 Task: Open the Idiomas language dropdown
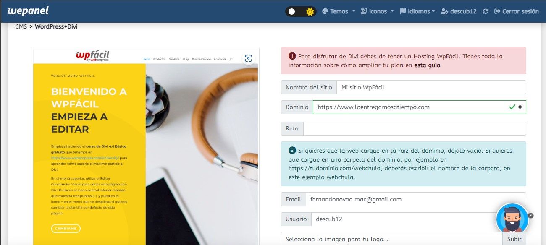pyautogui.click(x=417, y=11)
